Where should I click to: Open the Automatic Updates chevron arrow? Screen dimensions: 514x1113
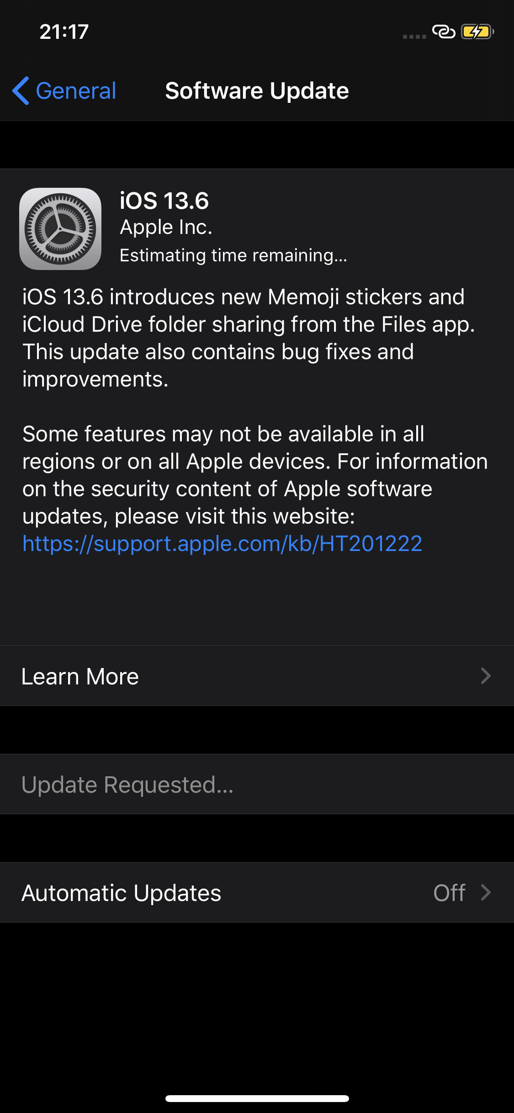click(x=486, y=892)
